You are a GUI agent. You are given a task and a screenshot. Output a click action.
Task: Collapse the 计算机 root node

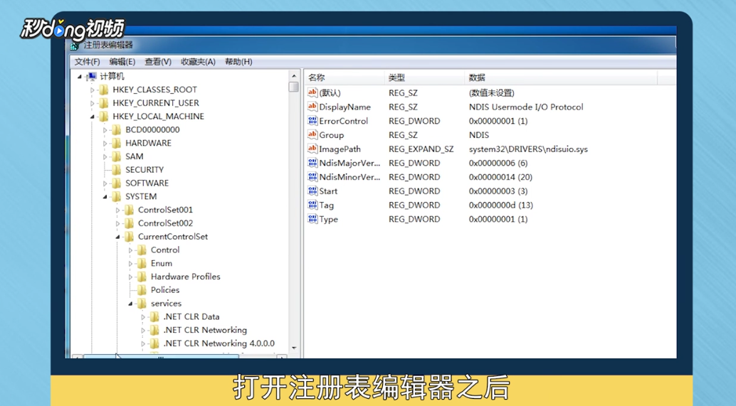(79, 76)
